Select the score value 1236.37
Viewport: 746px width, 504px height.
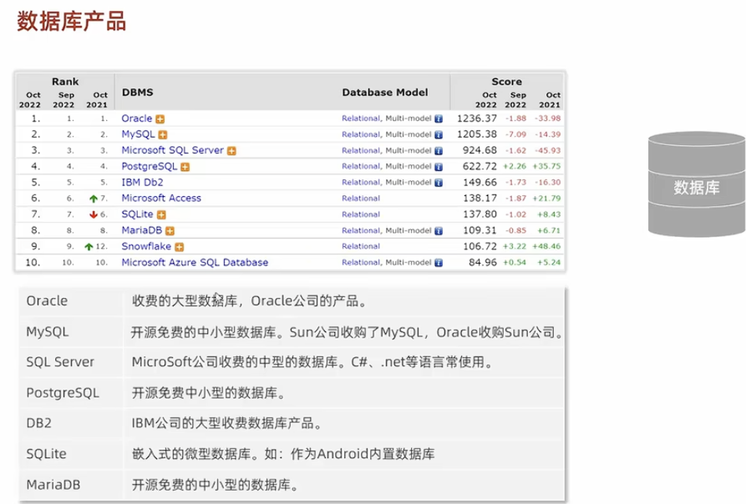coord(477,118)
